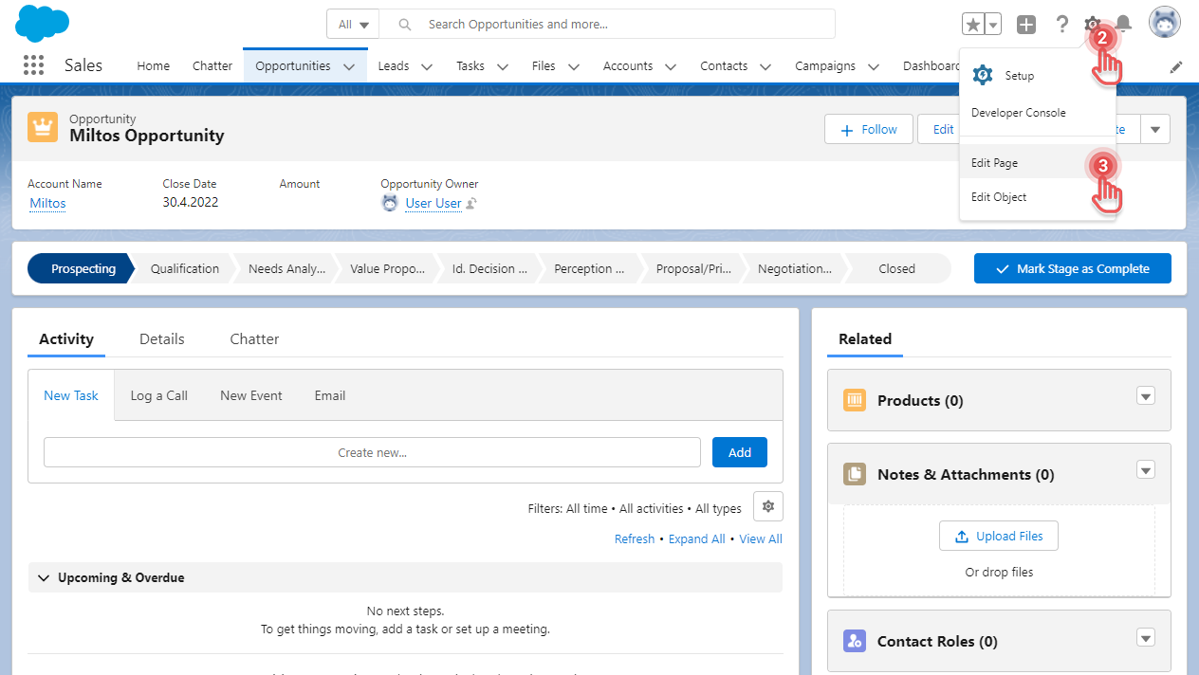The height and width of the screenshot is (675, 1199).
Task: Open Salesforce Help question mark icon
Action: (1061, 24)
